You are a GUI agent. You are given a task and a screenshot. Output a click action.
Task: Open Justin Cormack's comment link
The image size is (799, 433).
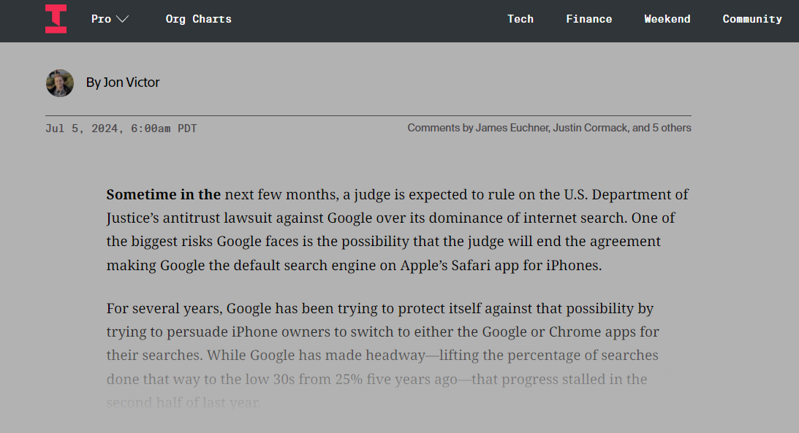pos(590,128)
